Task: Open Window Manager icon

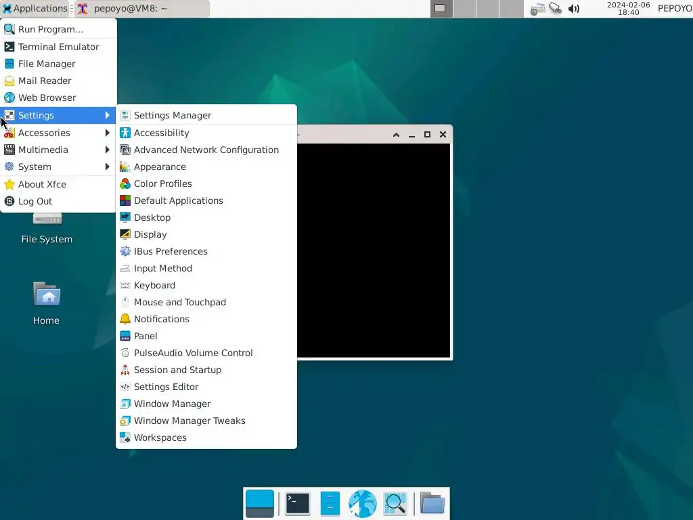Action: click(x=125, y=404)
